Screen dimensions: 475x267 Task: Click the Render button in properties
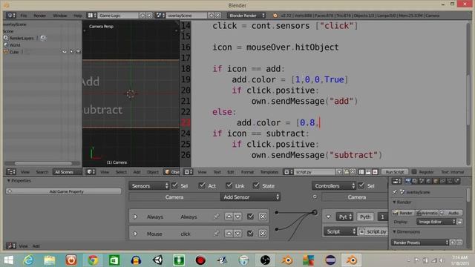click(403, 213)
